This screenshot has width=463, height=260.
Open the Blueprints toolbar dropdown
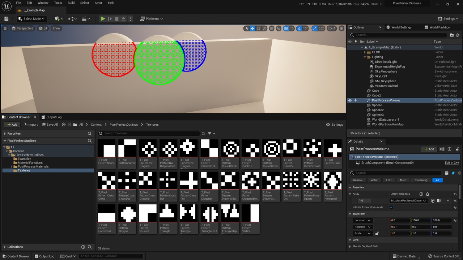[72, 19]
